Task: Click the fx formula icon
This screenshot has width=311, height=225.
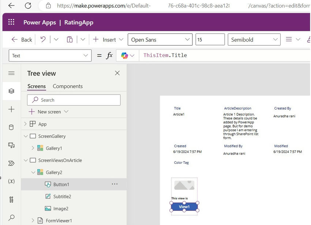Action: click(x=109, y=55)
